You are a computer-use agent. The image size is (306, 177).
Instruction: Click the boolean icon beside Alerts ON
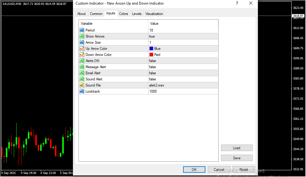tap(82, 61)
